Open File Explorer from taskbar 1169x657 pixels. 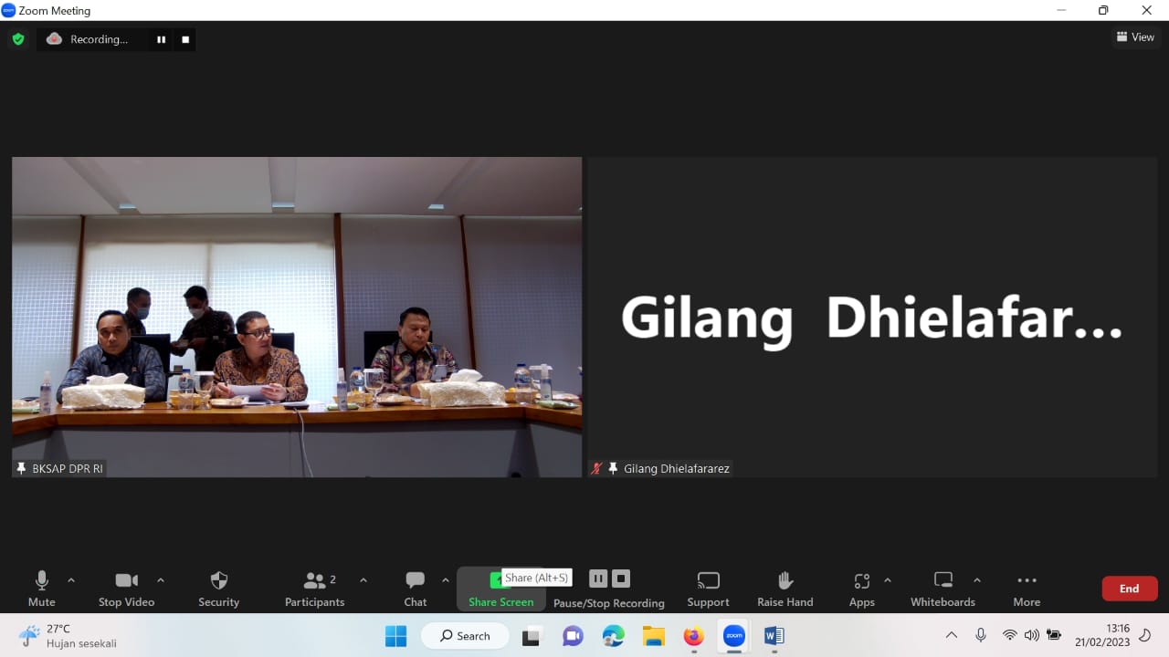click(x=653, y=636)
